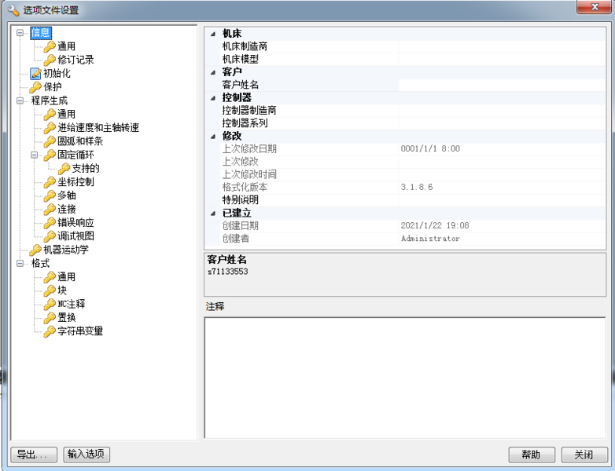Viewport: 615px width, 471px height.
Task: Click key icon beside 支持的
Action: (x=64, y=168)
